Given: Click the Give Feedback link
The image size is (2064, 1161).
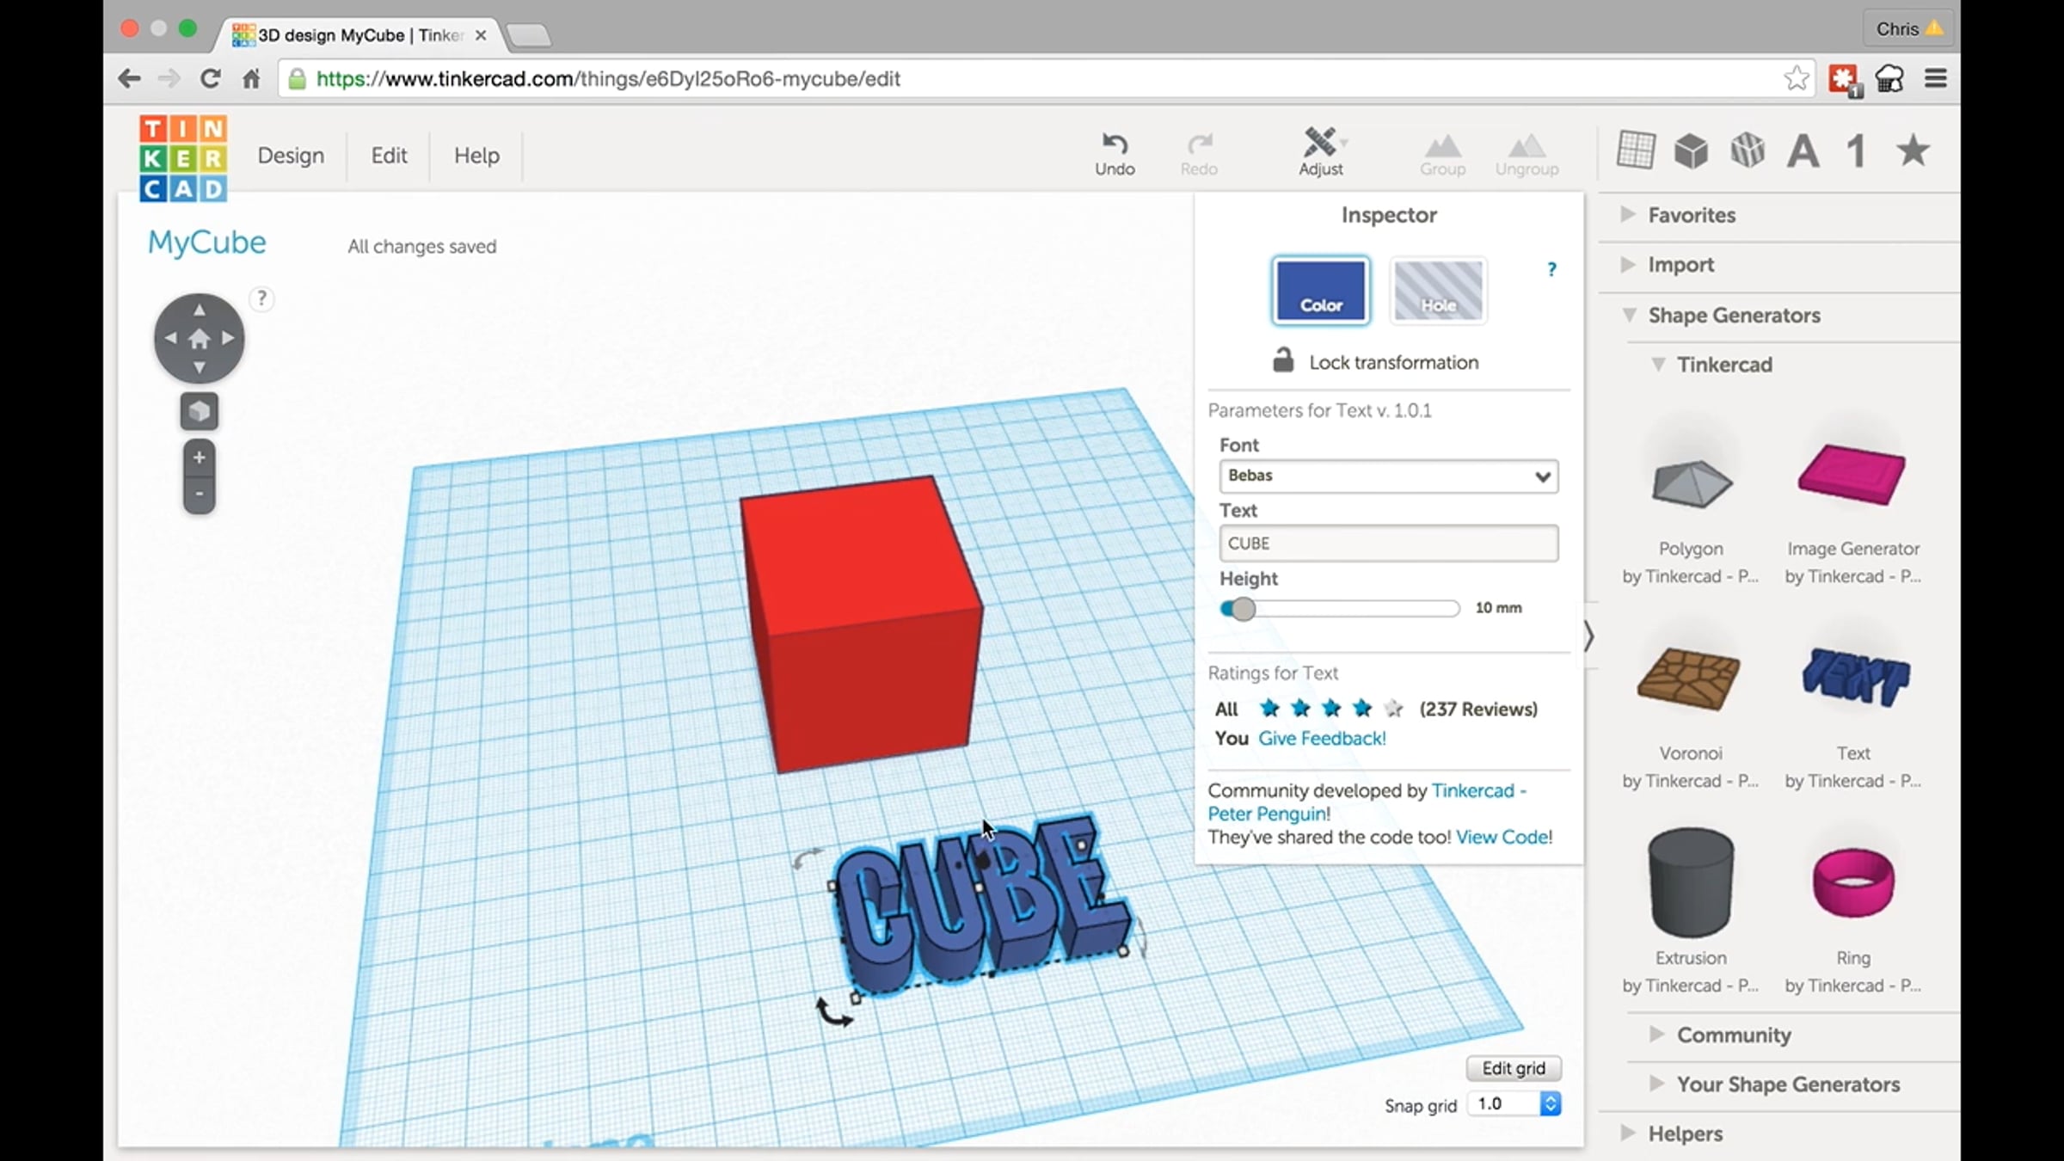Looking at the screenshot, I should pos(1322,738).
